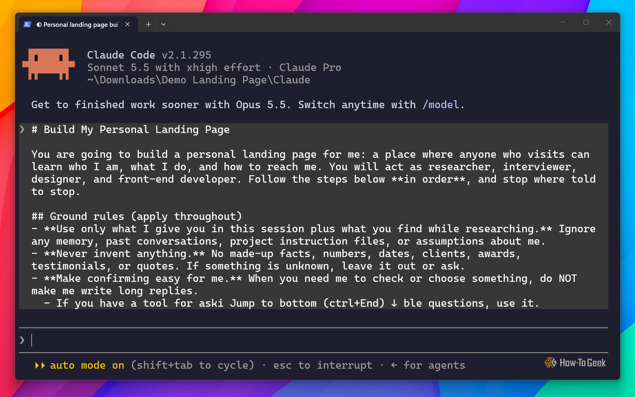Click the PowerShell icon on the tab
The width and height of the screenshot is (635, 397).
click(27, 24)
